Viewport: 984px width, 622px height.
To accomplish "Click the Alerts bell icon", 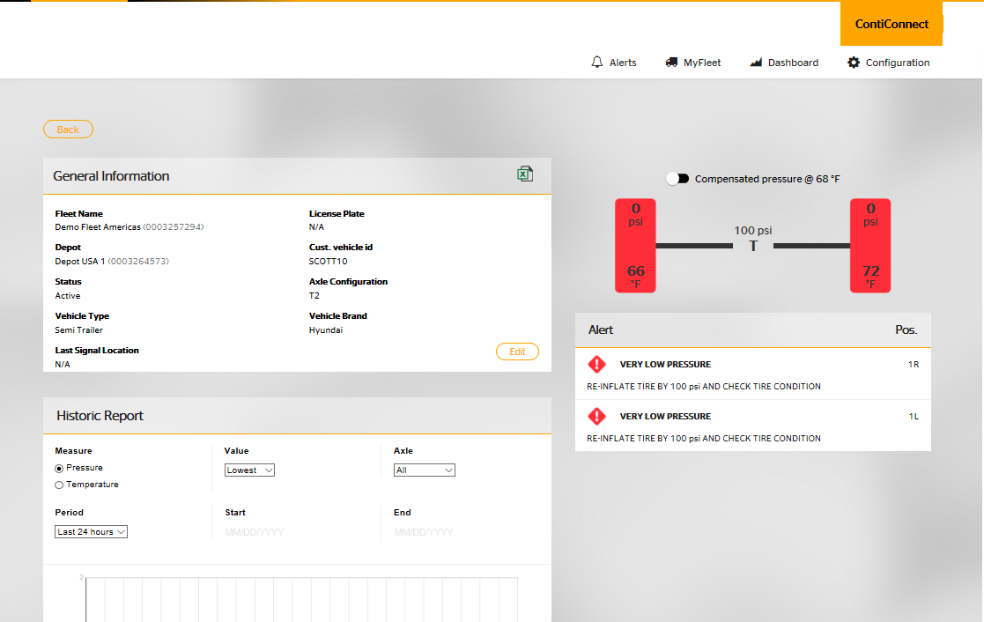I will 597,63.
